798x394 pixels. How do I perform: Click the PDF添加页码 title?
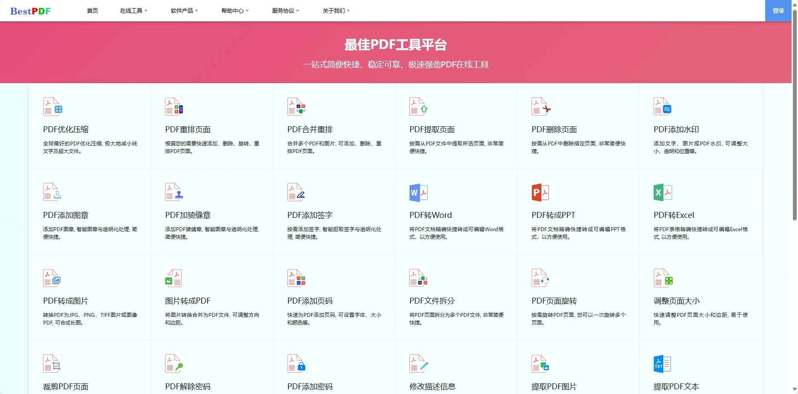[x=310, y=301]
